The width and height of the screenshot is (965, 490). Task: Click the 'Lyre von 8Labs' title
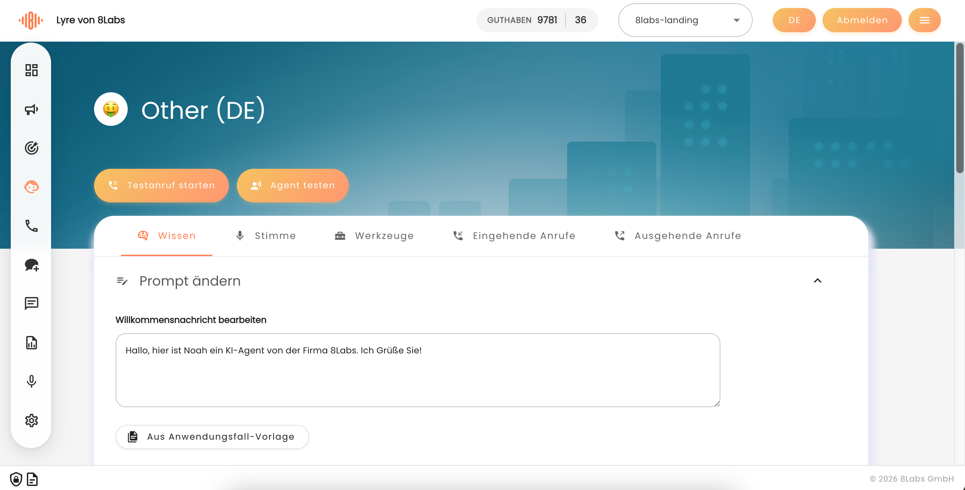(x=91, y=20)
